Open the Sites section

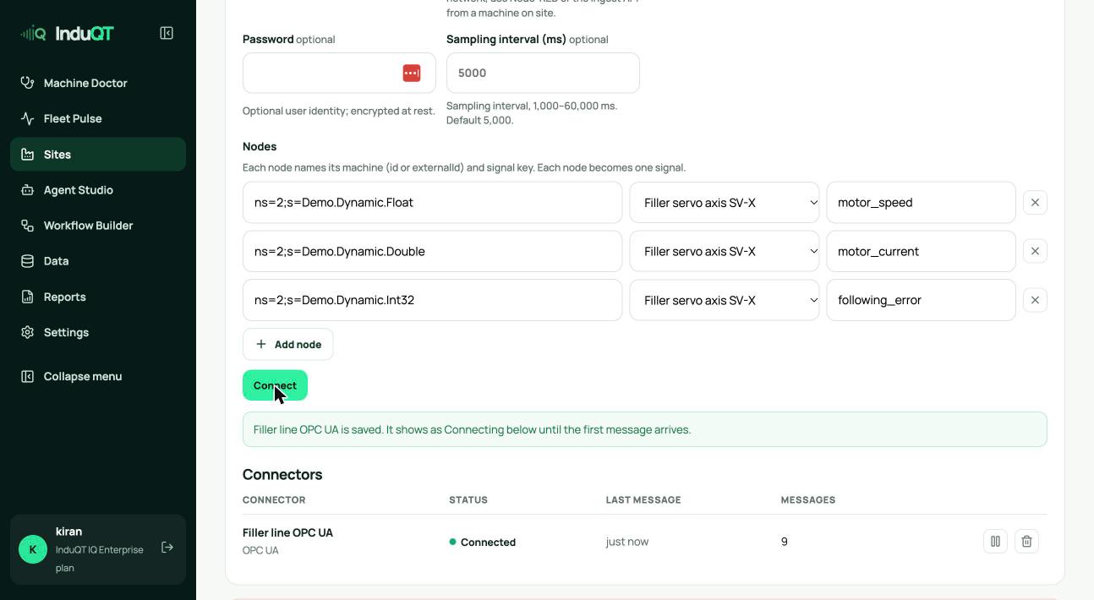pyautogui.click(x=98, y=154)
